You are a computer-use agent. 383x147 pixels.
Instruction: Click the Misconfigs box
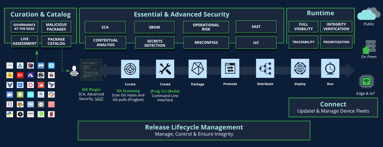click(206, 43)
